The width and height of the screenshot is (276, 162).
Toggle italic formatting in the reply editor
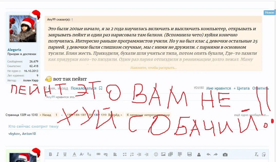58,154
